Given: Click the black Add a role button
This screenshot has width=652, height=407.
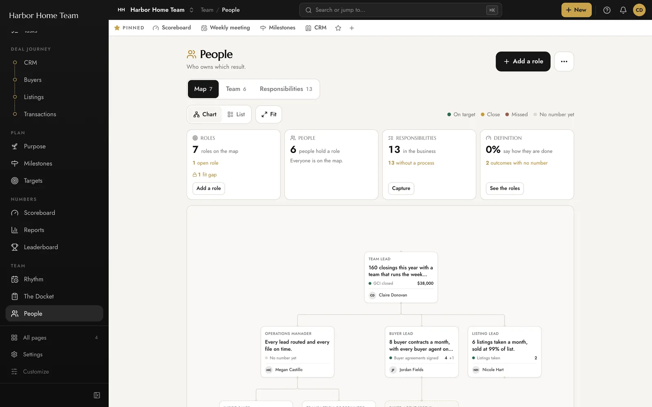Looking at the screenshot, I should 523,61.
